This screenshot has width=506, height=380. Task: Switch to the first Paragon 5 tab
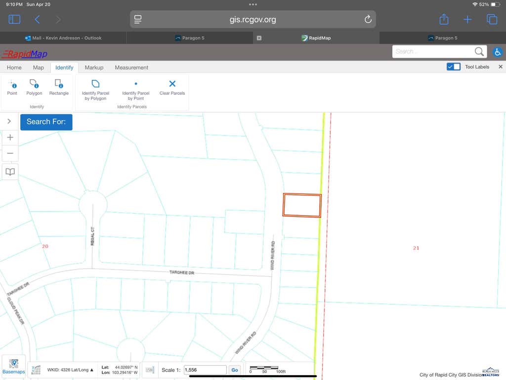click(190, 38)
